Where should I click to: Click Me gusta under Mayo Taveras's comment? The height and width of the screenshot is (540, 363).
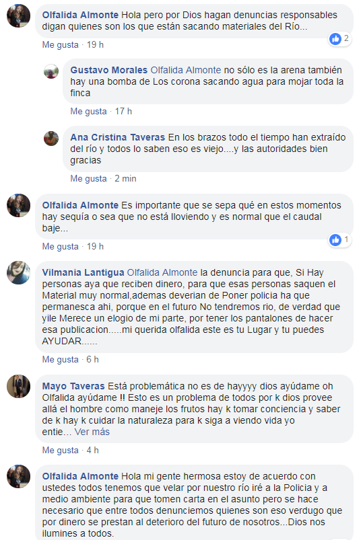[61, 451]
